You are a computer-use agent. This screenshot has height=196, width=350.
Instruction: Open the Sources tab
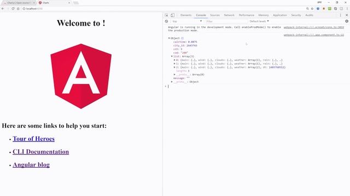[215, 15]
